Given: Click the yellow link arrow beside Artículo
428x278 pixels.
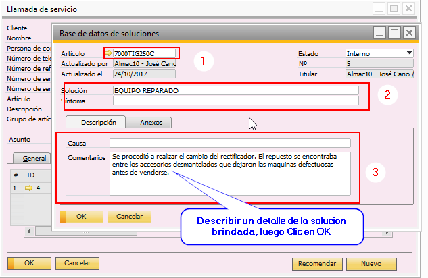Looking at the screenshot, I should tap(109, 53).
